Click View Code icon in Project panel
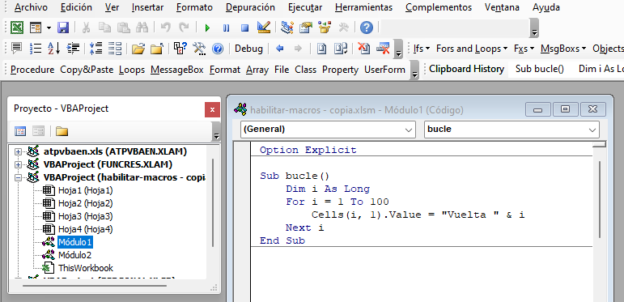This screenshot has width=624, height=302. [x=20, y=131]
